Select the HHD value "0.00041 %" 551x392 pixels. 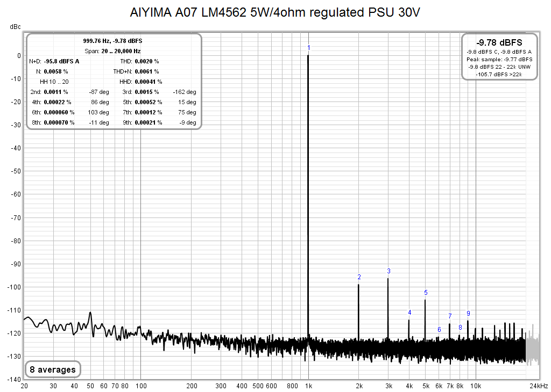click(x=149, y=82)
